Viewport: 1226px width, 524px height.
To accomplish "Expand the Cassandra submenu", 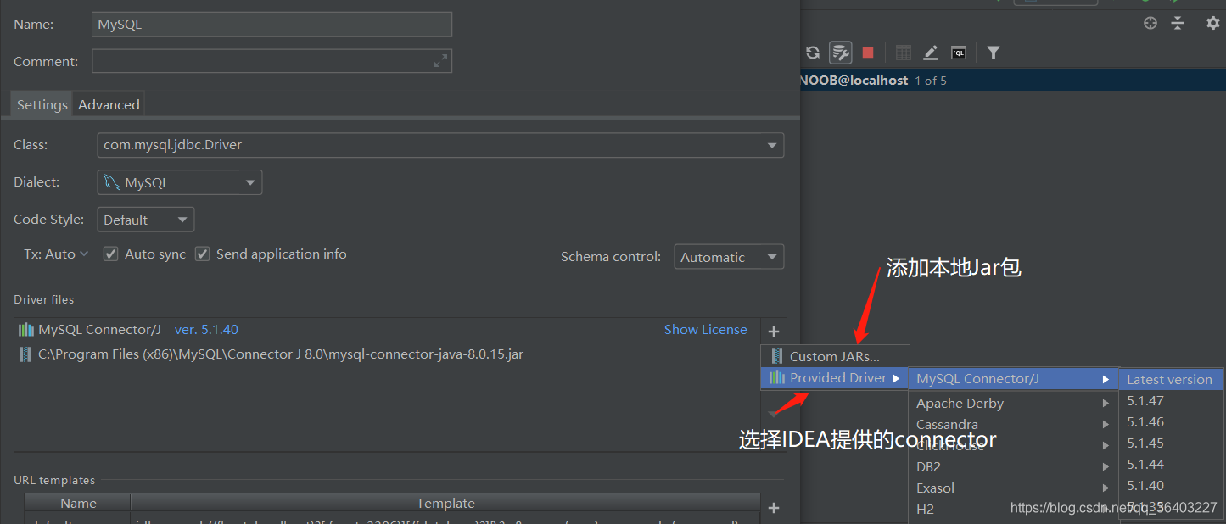I will [1013, 424].
